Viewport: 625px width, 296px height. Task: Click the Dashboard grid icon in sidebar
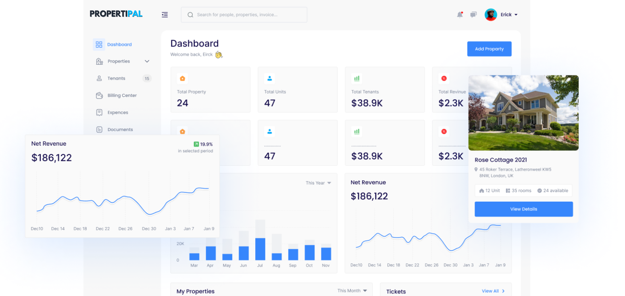[x=99, y=44]
